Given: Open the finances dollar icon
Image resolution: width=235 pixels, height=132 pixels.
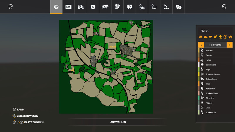Looking at the screenshot, I should point(93,7).
